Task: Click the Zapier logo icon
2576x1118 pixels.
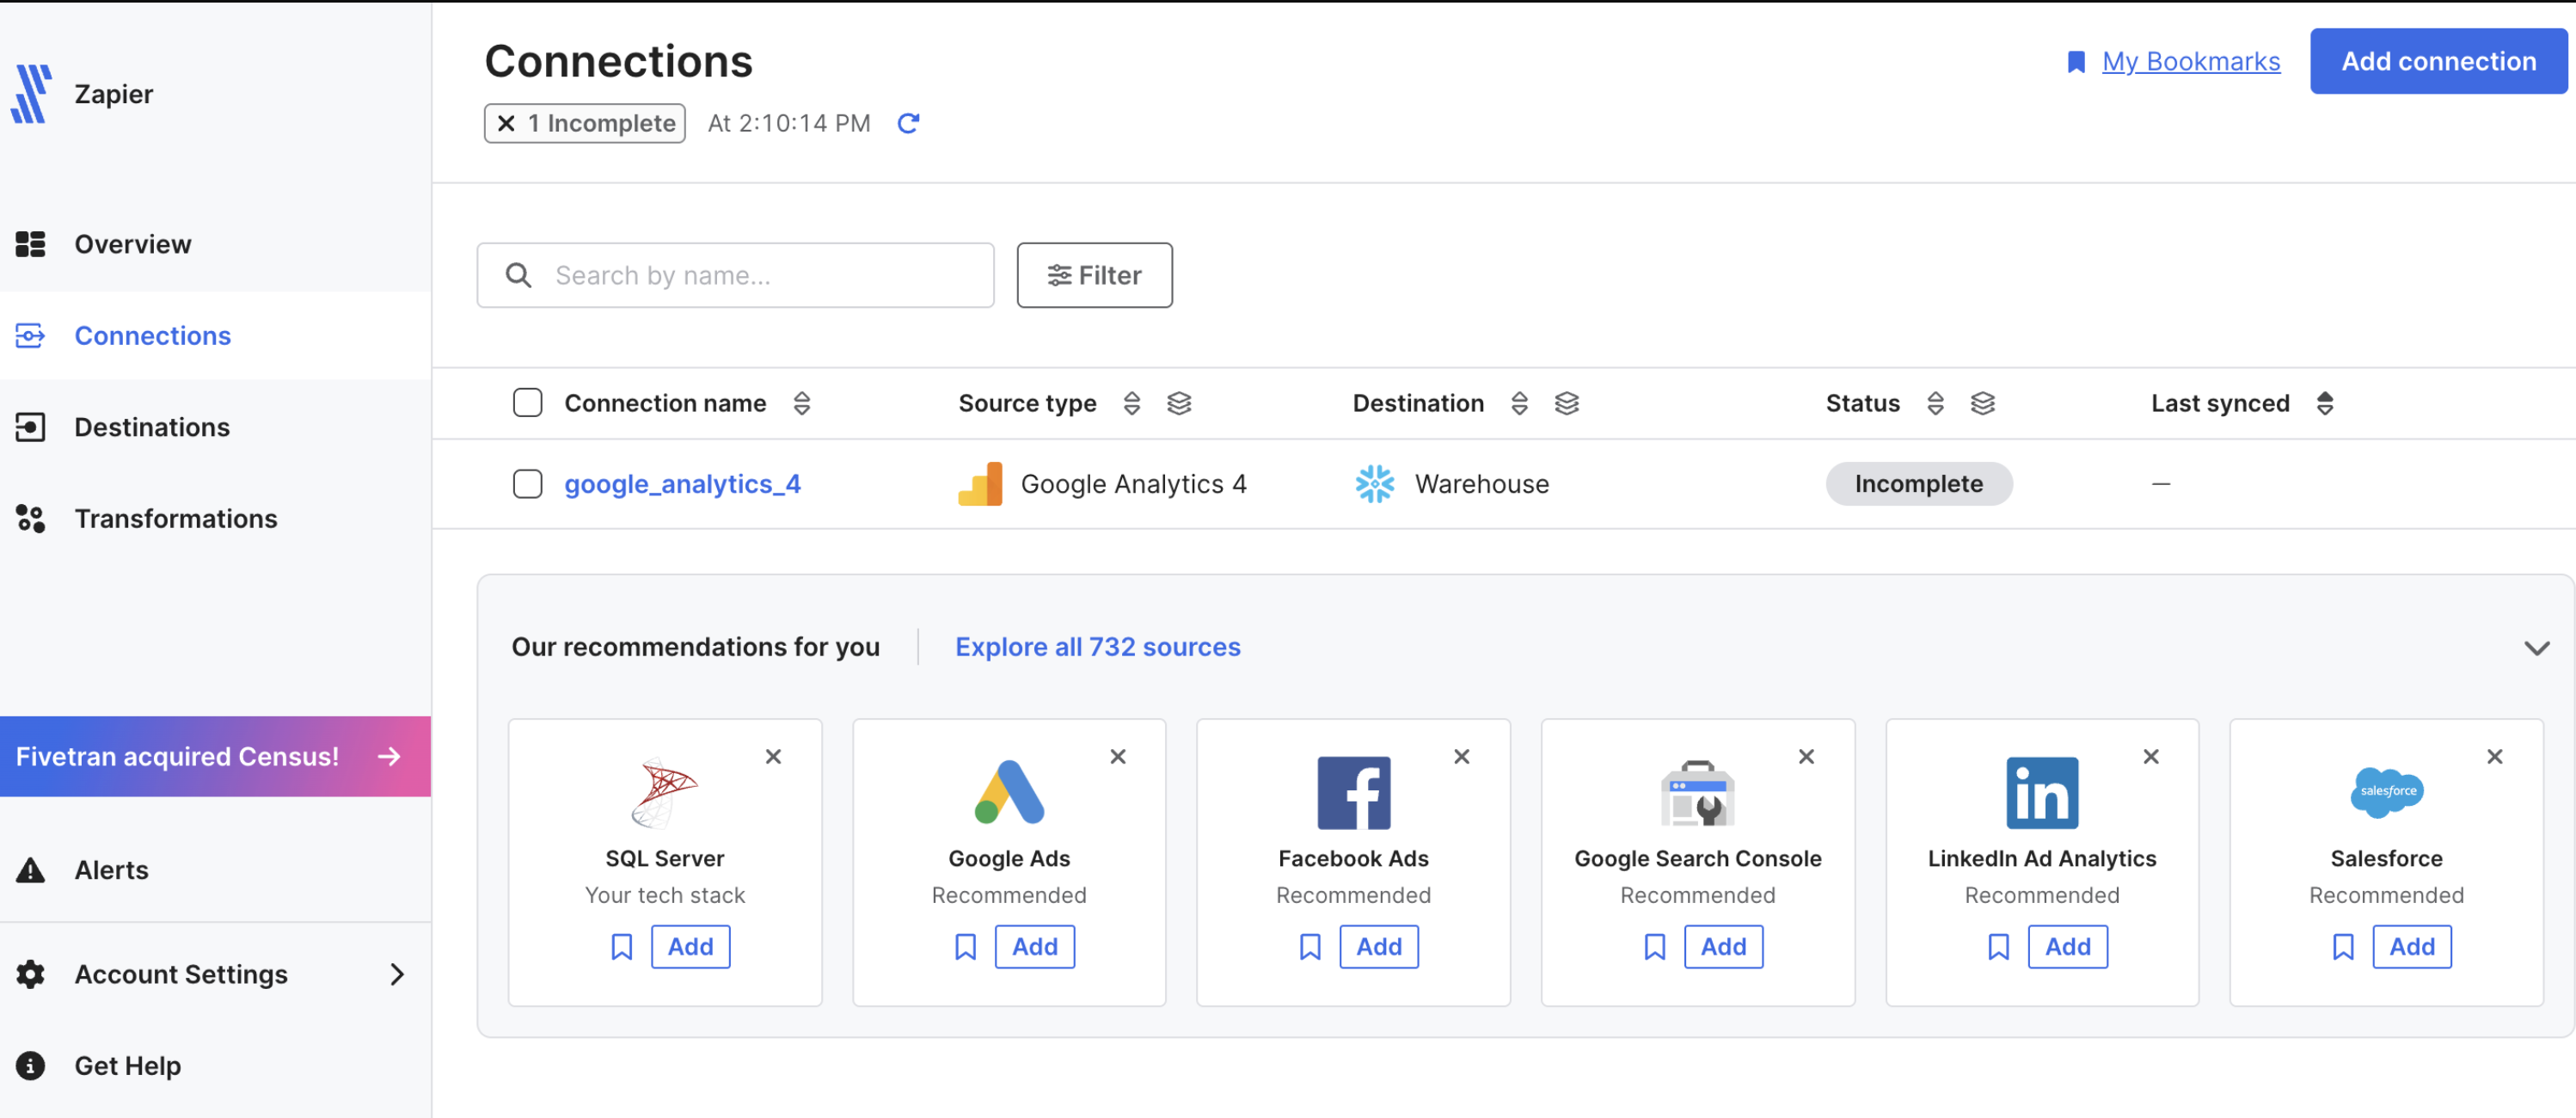Action: [30, 93]
